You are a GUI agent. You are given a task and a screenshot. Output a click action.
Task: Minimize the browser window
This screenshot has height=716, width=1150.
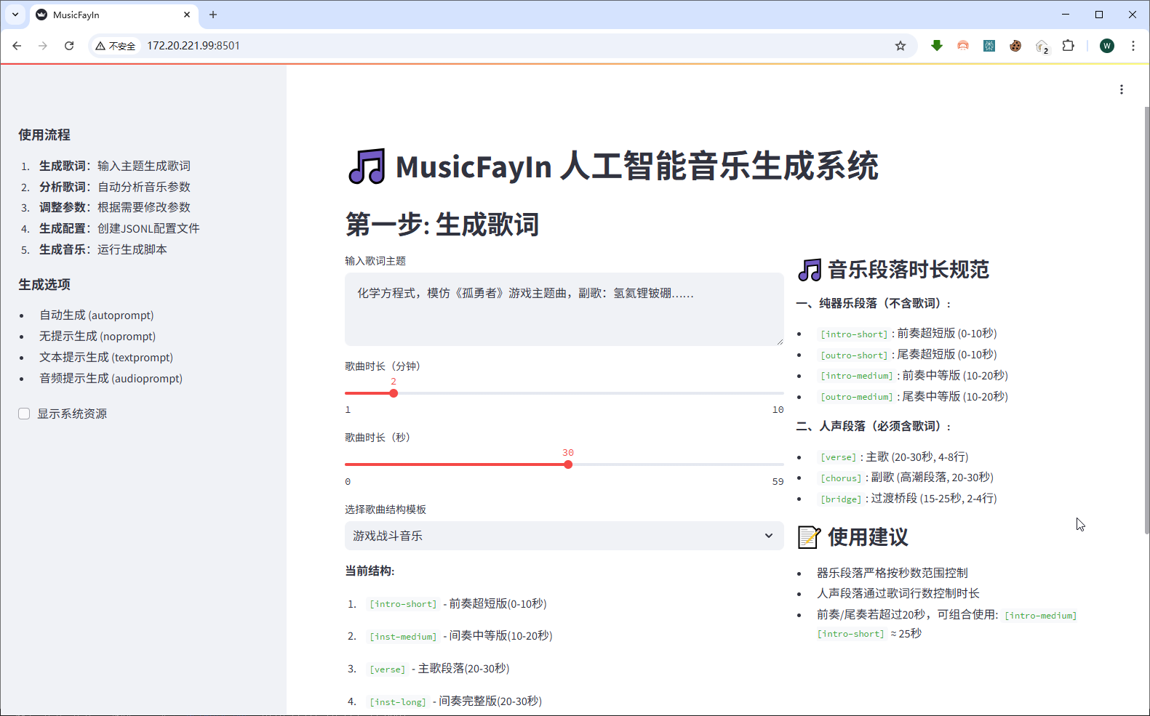point(1066,15)
